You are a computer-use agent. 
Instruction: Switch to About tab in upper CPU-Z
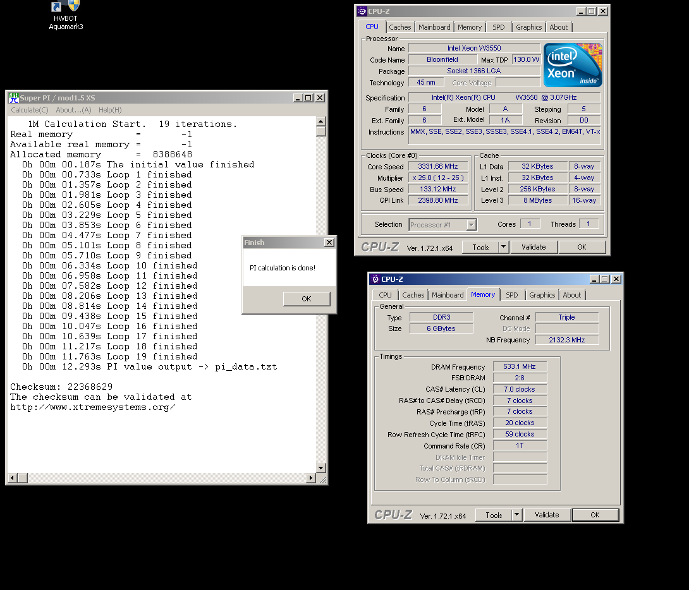point(559,27)
